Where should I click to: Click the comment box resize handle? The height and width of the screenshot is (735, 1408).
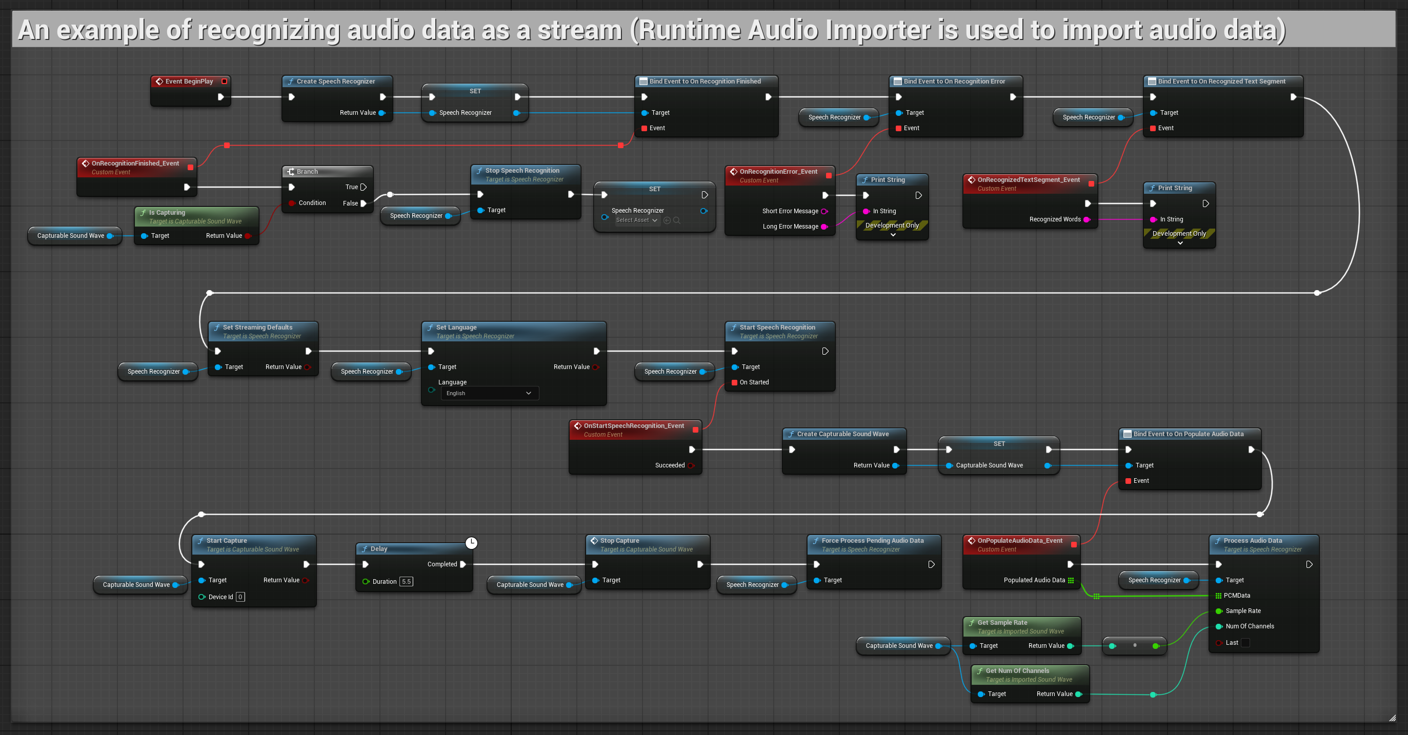(1392, 718)
